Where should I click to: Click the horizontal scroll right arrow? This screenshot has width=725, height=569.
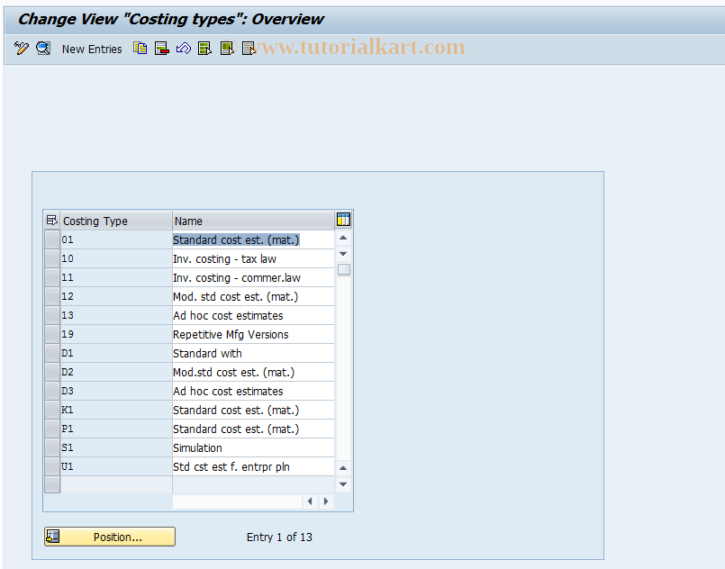pyautogui.click(x=326, y=501)
